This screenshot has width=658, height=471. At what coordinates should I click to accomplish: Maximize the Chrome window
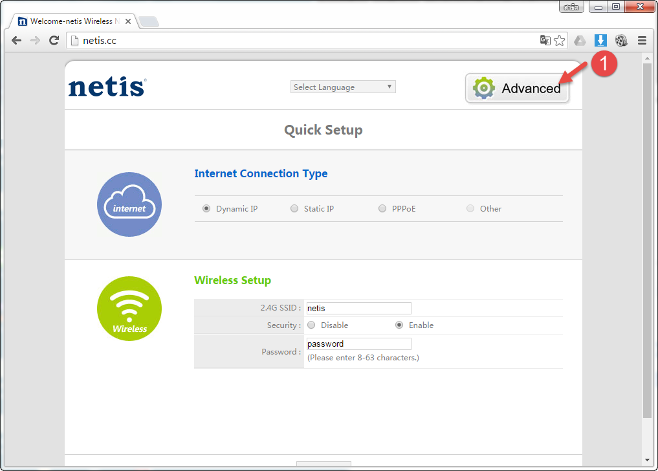[x=615, y=6]
